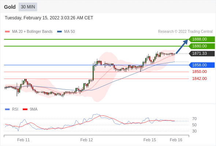216x146 pixels.
Task: Click the Feb 11 date axis label
Action: click(23, 140)
